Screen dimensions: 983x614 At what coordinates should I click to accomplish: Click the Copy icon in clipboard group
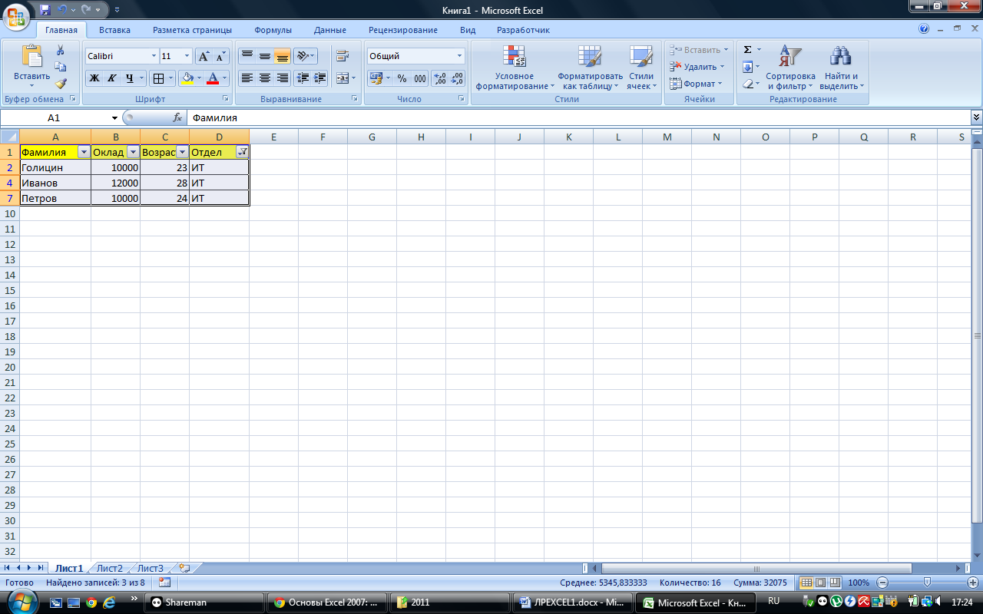click(61, 67)
